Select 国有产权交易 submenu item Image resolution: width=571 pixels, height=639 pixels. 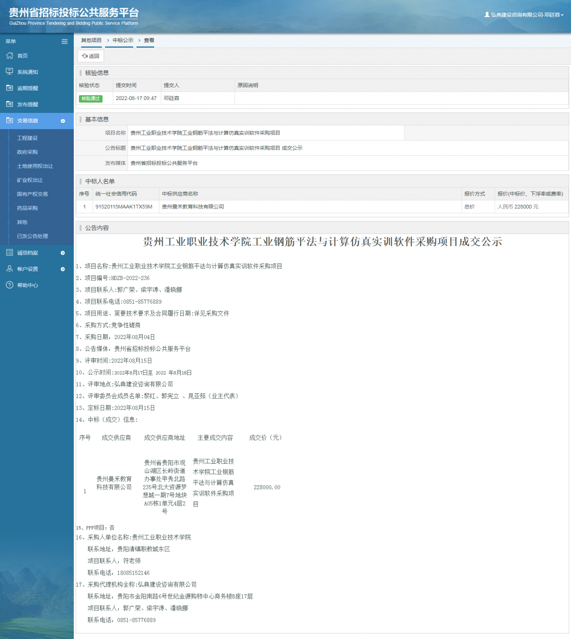coord(32,194)
